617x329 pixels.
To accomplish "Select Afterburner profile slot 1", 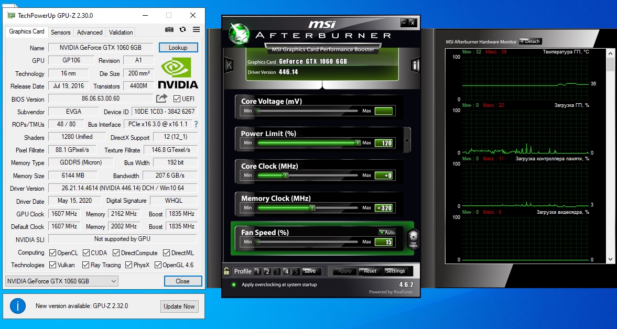I will click(x=257, y=271).
